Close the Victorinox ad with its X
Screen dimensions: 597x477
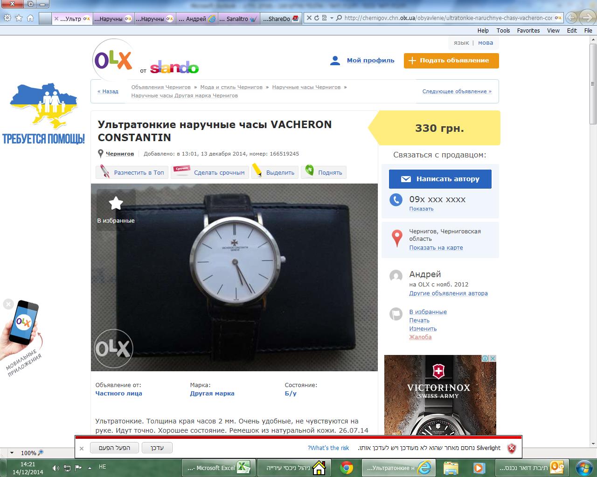(493, 358)
